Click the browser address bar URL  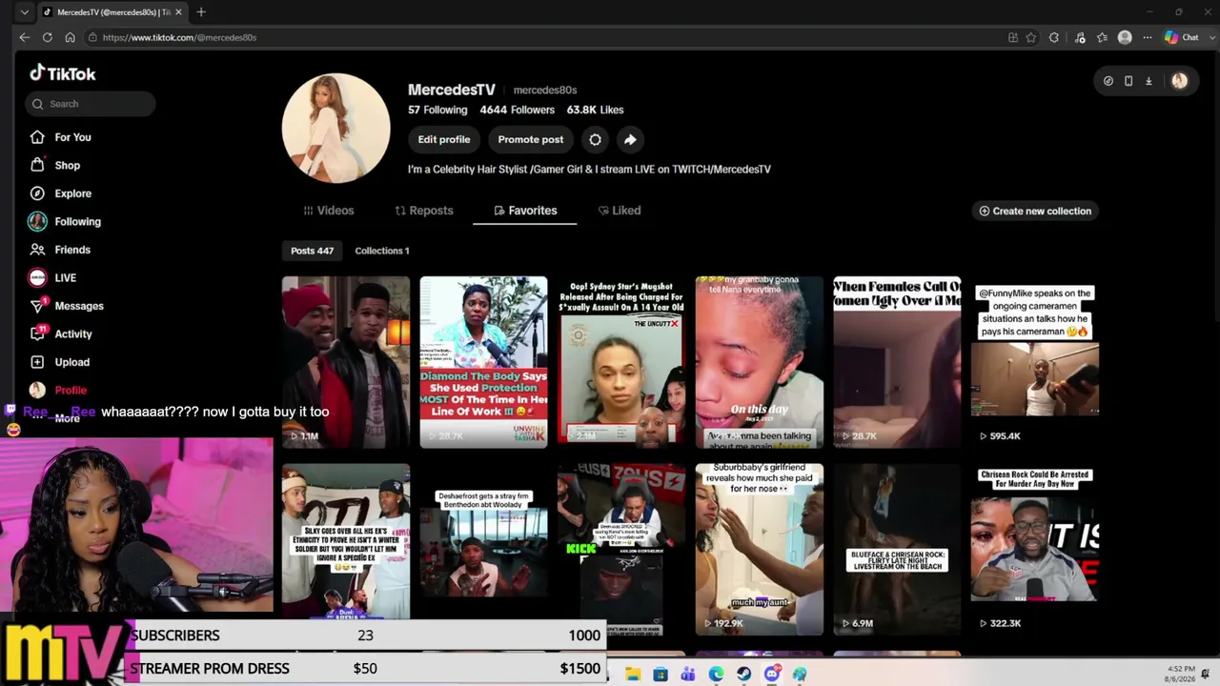pyautogui.click(x=179, y=37)
